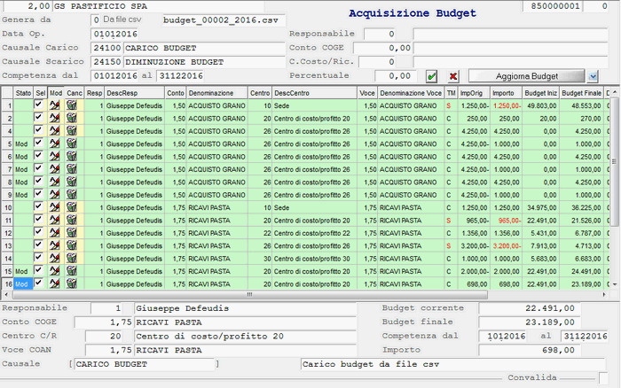Toggle the Sel checkbox in row 9
Image resolution: width=621 pixels, height=388 pixels.
(38, 194)
